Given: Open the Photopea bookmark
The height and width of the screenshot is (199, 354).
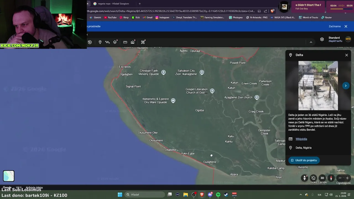Looking at the screenshot, I should pyautogui.click(x=236, y=17).
